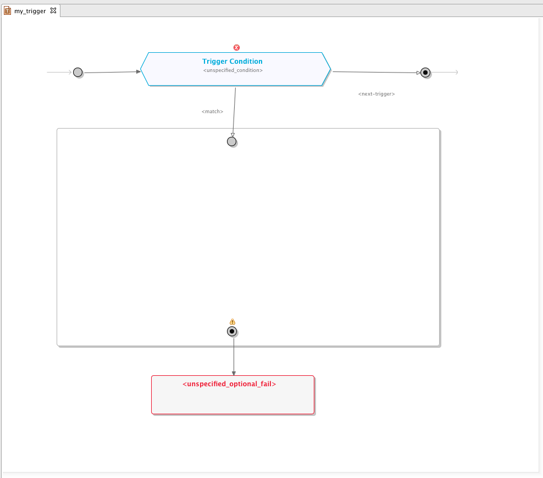Click the red error marker above Trigger Condition
The height and width of the screenshot is (478, 543).
point(237,48)
